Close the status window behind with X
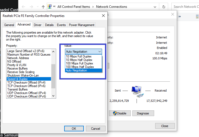The height and width of the screenshot is (137, 199). 173,14
